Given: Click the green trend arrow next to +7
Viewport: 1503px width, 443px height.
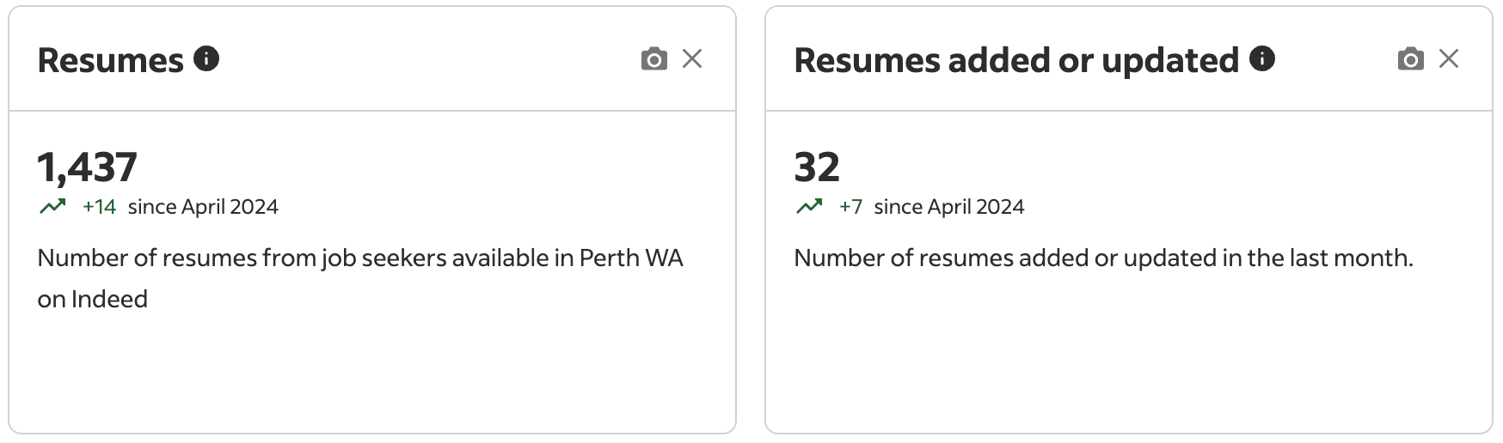Looking at the screenshot, I should tap(809, 207).
